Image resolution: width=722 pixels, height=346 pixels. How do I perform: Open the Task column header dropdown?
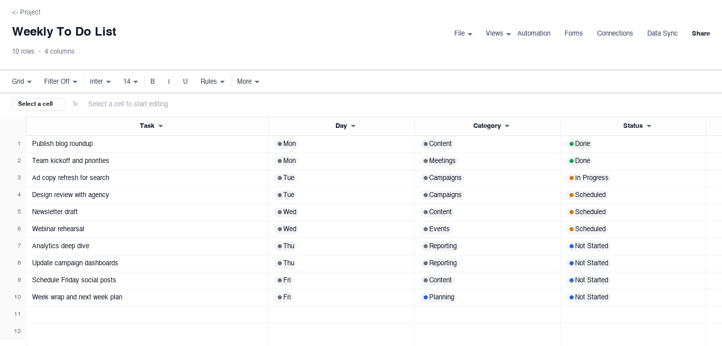click(x=160, y=126)
